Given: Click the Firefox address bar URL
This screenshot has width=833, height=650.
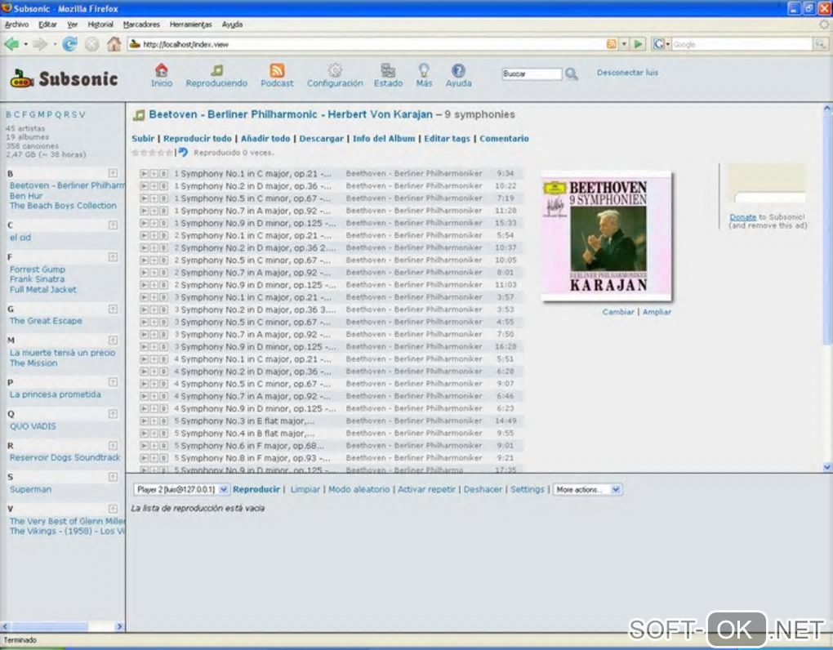Looking at the screenshot, I should pos(367,45).
